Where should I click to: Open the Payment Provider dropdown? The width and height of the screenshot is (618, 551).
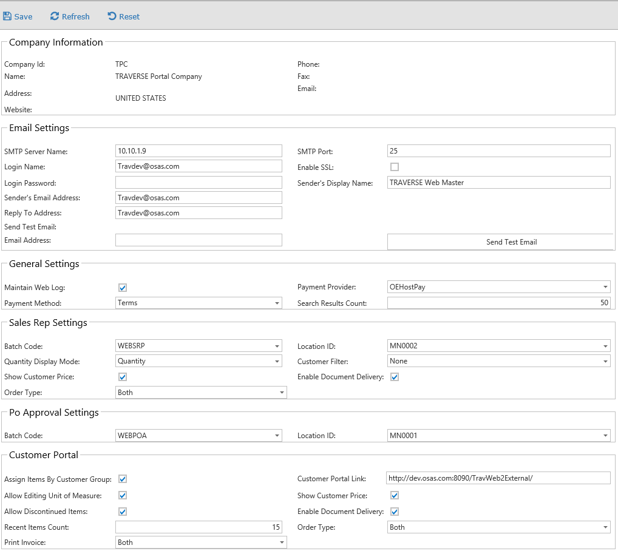(605, 287)
